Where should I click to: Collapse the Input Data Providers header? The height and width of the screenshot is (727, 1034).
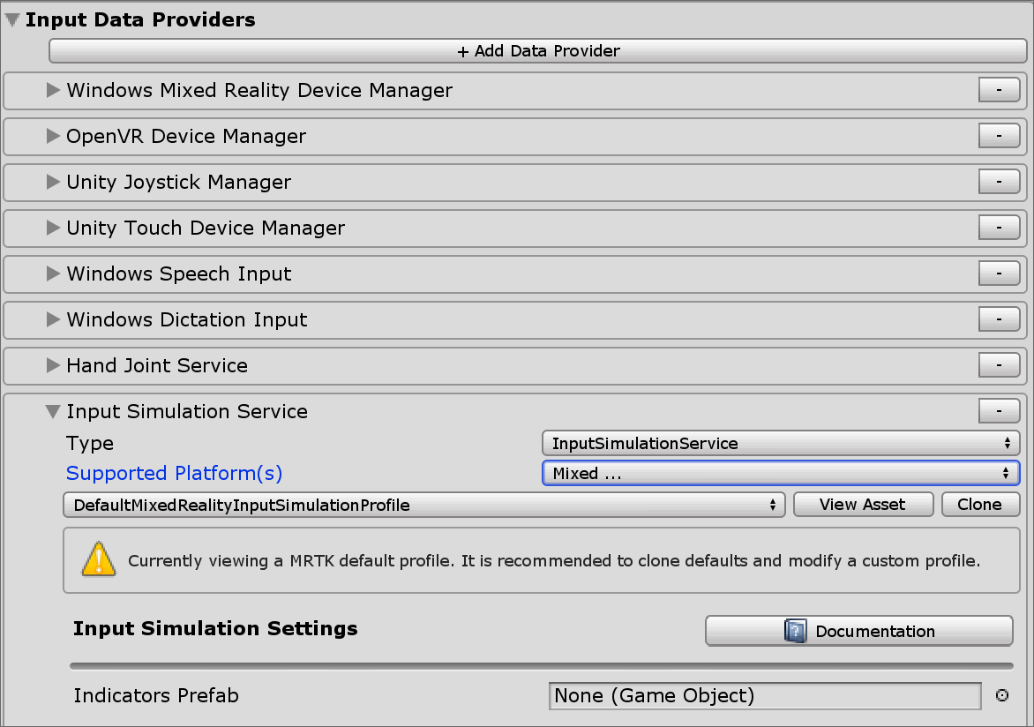pos(11,19)
